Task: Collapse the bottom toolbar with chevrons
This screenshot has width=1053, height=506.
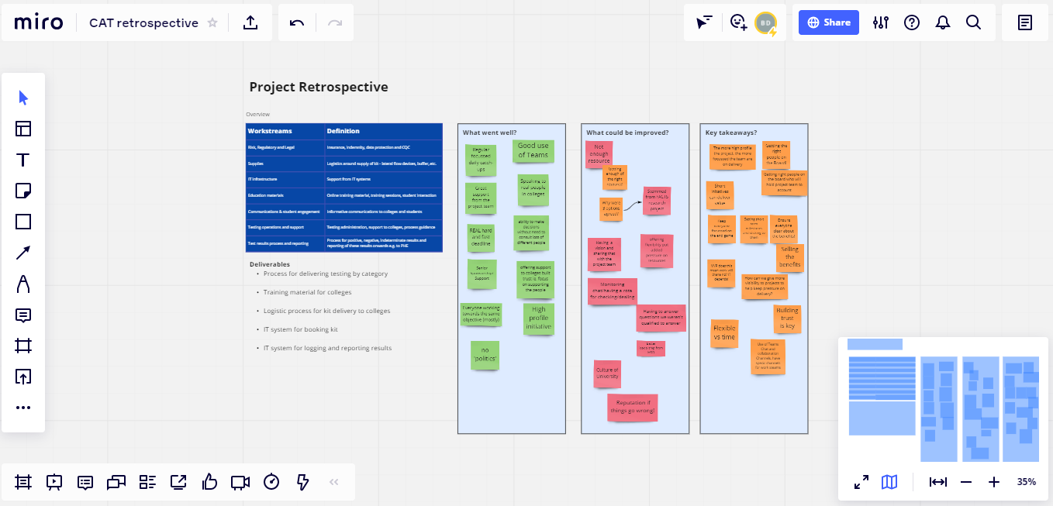Action: [x=334, y=482]
